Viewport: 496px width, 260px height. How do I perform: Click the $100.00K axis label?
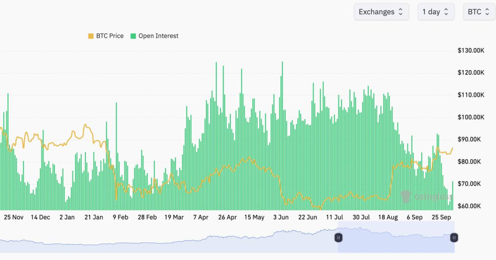coord(471,117)
